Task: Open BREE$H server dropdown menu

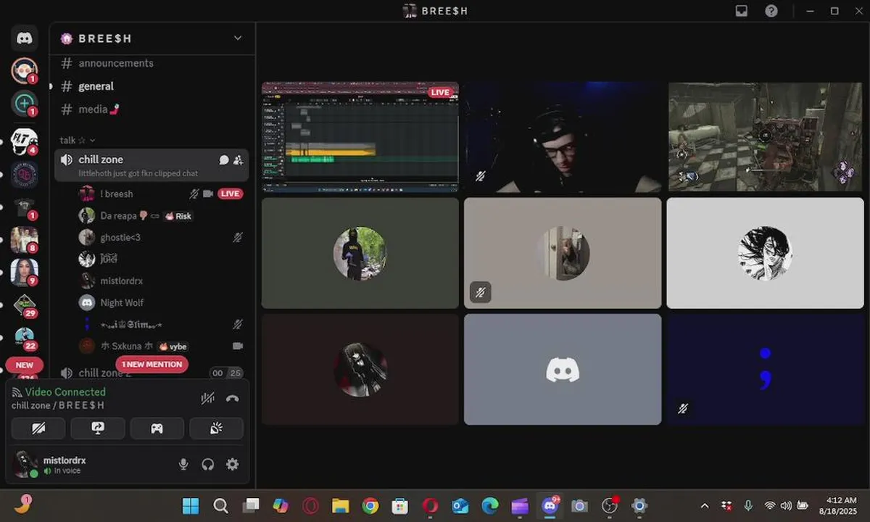Action: [x=237, y=38]
